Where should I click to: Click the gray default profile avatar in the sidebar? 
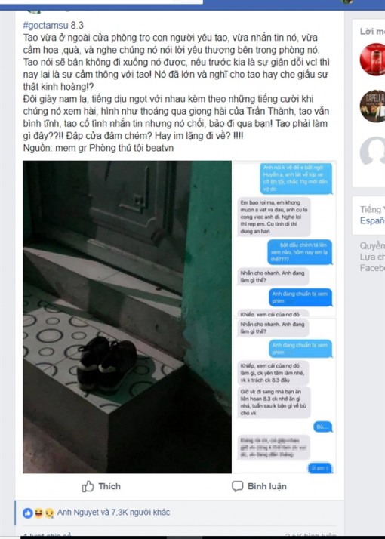pos(373,152)
